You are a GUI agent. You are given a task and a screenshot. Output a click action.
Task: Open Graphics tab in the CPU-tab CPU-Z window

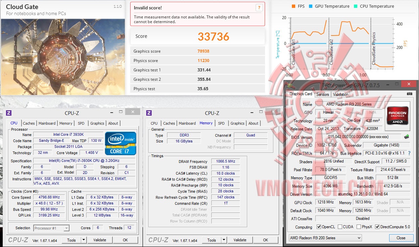click(97, 123)
